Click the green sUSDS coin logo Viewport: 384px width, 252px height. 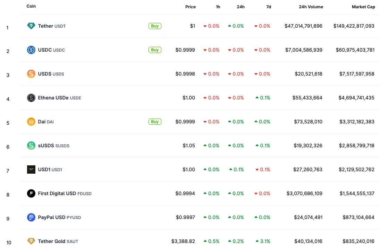pyautogui.click(x=31, y=146)
